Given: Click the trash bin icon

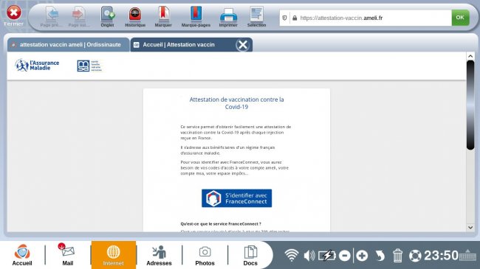Looking at the screenshot, I should point(397,256).
